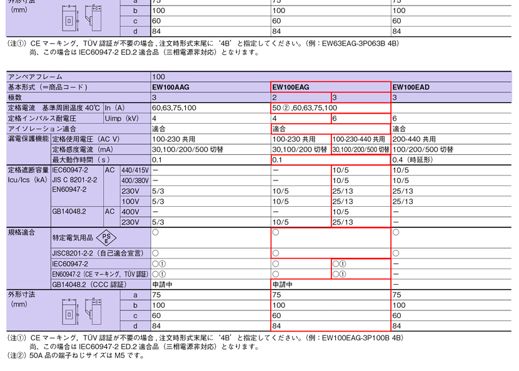This screenshot has height=371, width=519.
Task: Select the 申請中 cell under EW100AAG
Action: coord(162,284)
